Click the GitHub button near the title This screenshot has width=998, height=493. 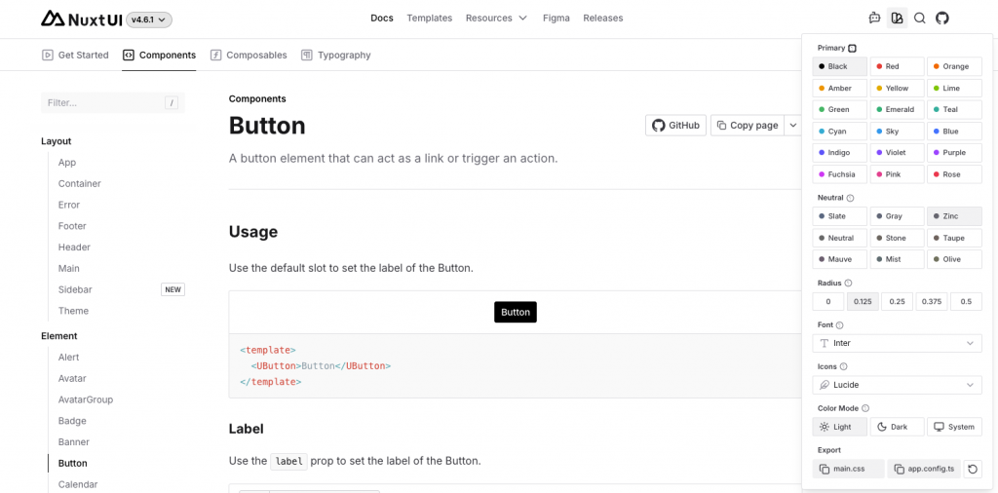click(x=675, y=126)
